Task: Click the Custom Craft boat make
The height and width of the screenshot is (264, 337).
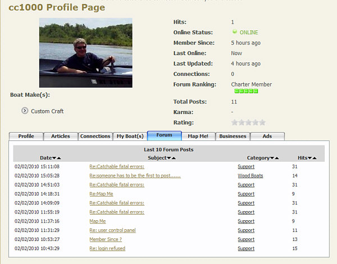Action: click(47, 111)
